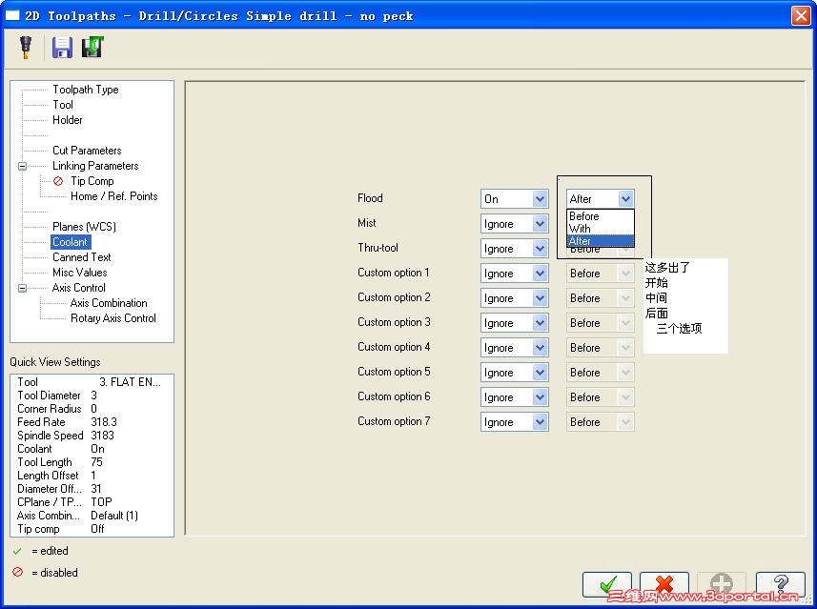Screen dimensions: 817x609
Task: Select Rotary Axis Control in the tree
Action: 113,318
